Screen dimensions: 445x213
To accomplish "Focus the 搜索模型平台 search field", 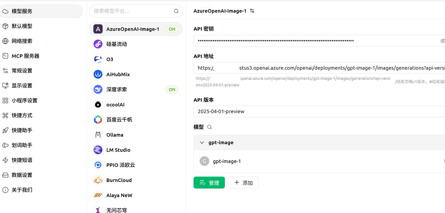I will (136, 11).
